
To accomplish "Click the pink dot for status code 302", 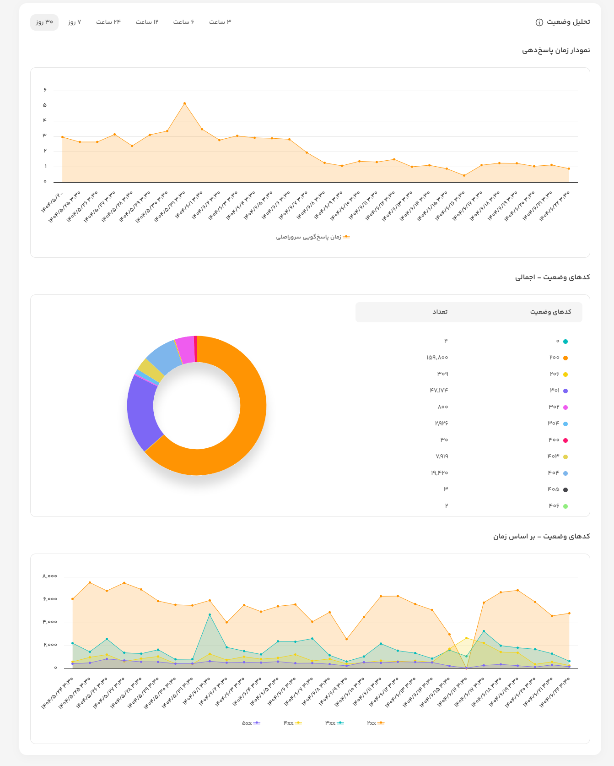I will coord(566,407).
